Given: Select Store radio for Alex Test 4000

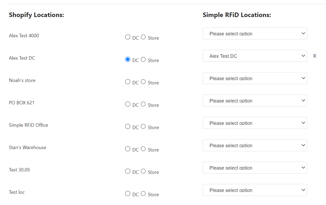Looking at the screenshot, I should point(143,37).
